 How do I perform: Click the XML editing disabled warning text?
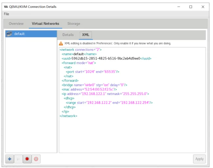tap(118, 43)
